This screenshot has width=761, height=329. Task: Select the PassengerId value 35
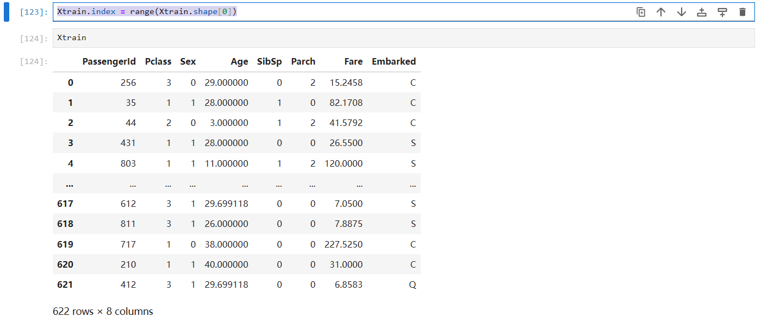131,103
